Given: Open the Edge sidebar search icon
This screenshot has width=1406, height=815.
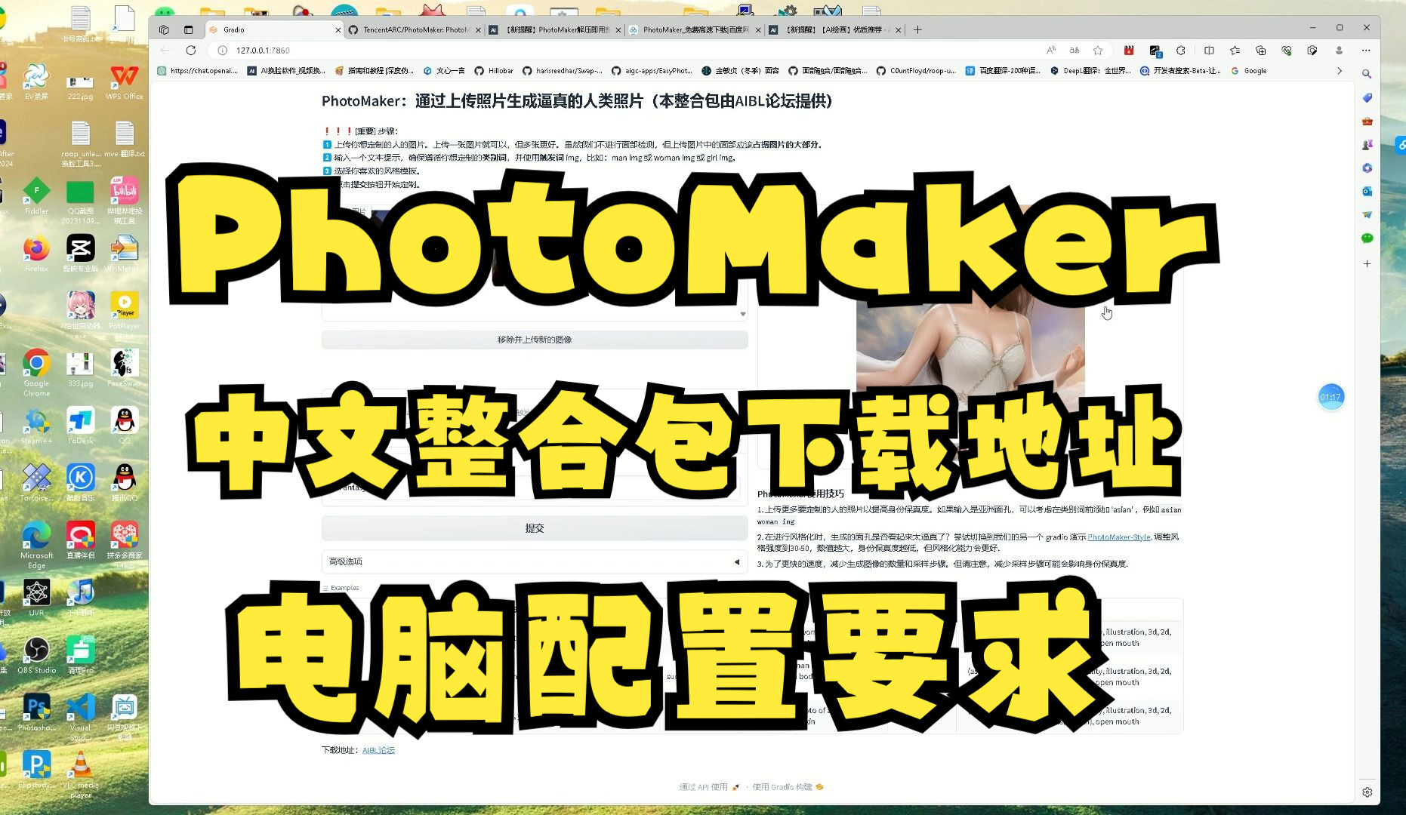Looking at the screenshot, I should pos(1367,74).
